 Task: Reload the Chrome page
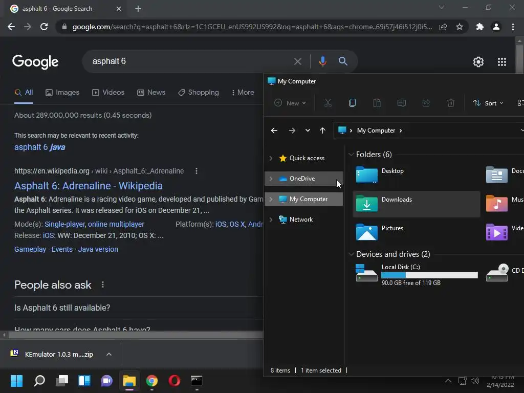point(44,27)
